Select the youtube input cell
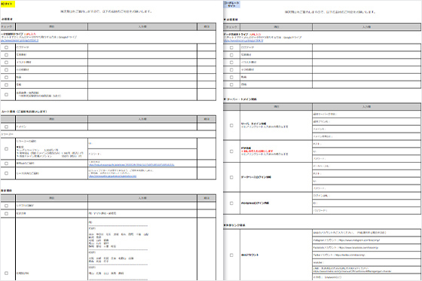Image resolution: width=422 pixels, height=281 pixels. click(x=366, y=262)
